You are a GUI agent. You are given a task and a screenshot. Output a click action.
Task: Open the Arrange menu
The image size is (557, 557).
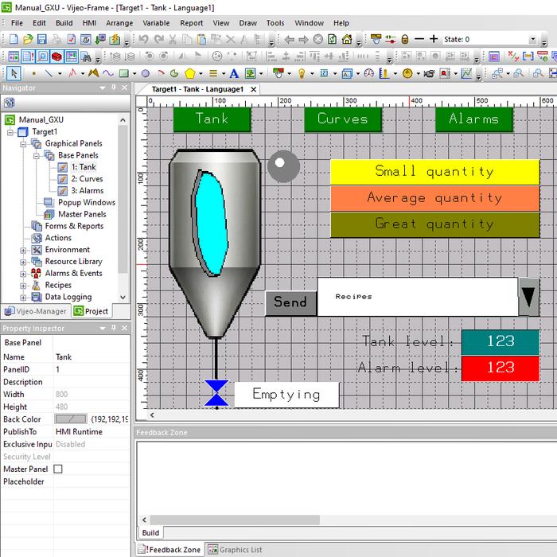(119, 23)
